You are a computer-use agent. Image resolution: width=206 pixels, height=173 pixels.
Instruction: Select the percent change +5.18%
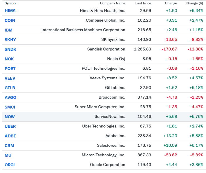tap(196, 88)
